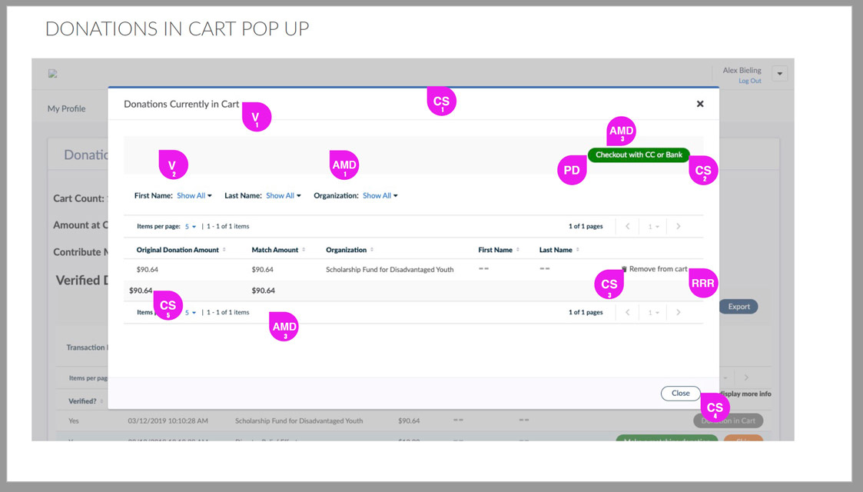863x492 pixels.
Task: Sort by Match Amount column arrows
Action: [x=304, y=250]
